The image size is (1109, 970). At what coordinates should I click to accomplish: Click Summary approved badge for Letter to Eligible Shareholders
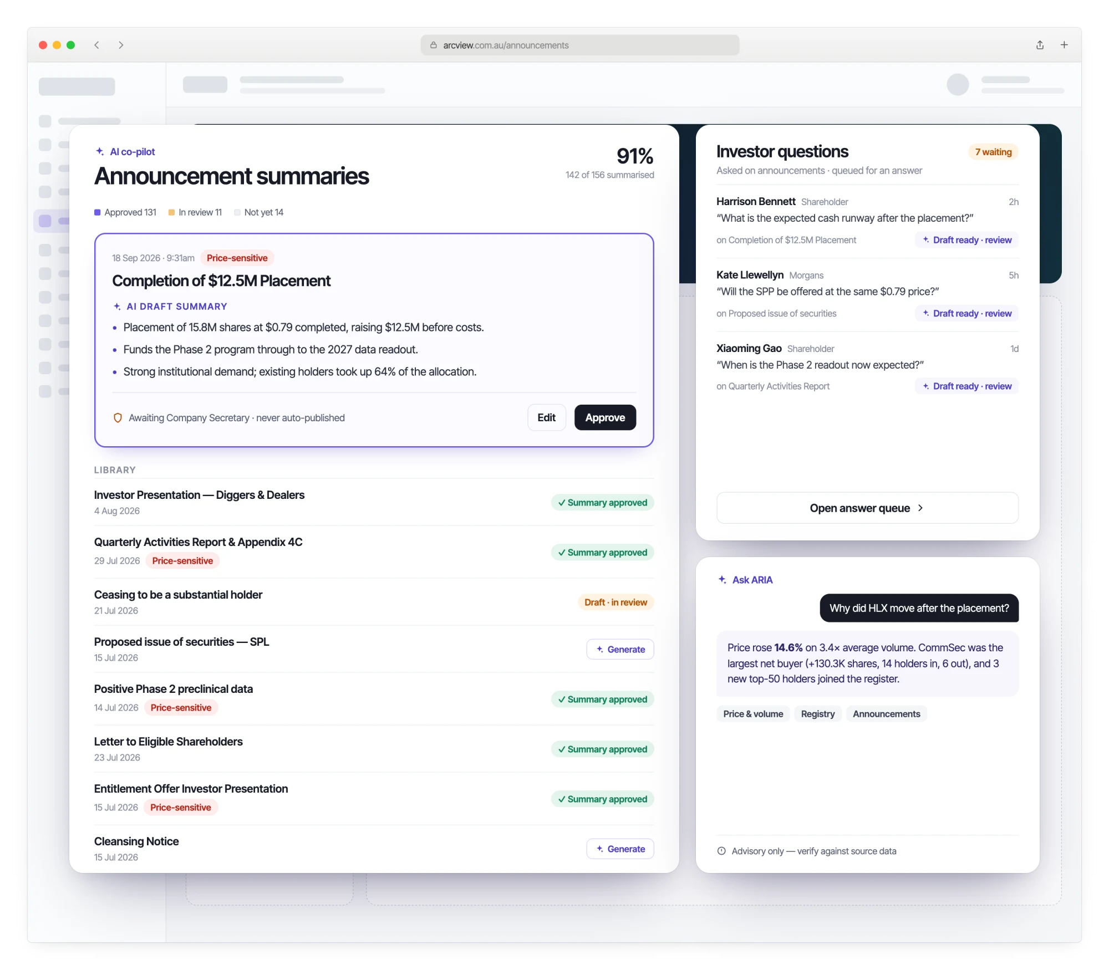click(x=602, y=749)
